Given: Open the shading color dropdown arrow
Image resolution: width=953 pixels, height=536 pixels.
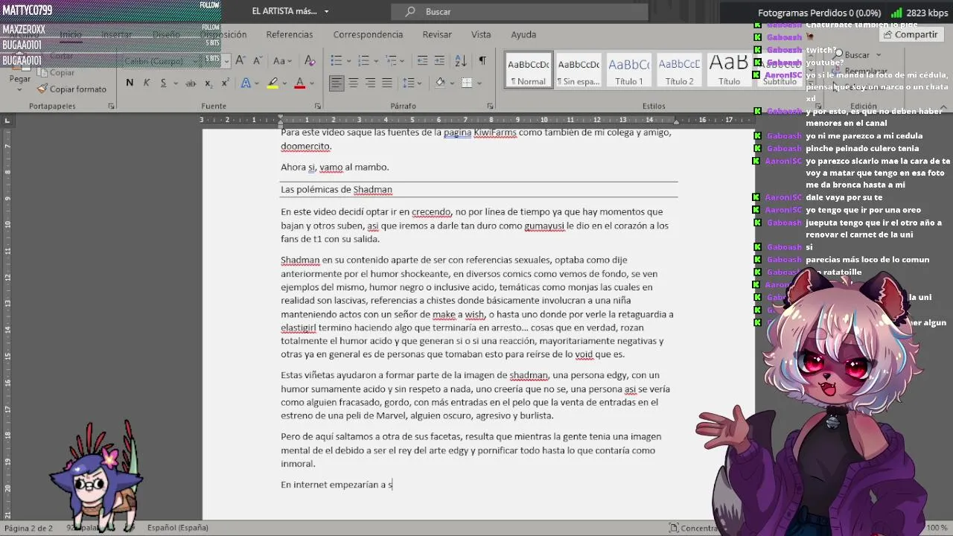Looking at the screenshot, I should 450,83.
